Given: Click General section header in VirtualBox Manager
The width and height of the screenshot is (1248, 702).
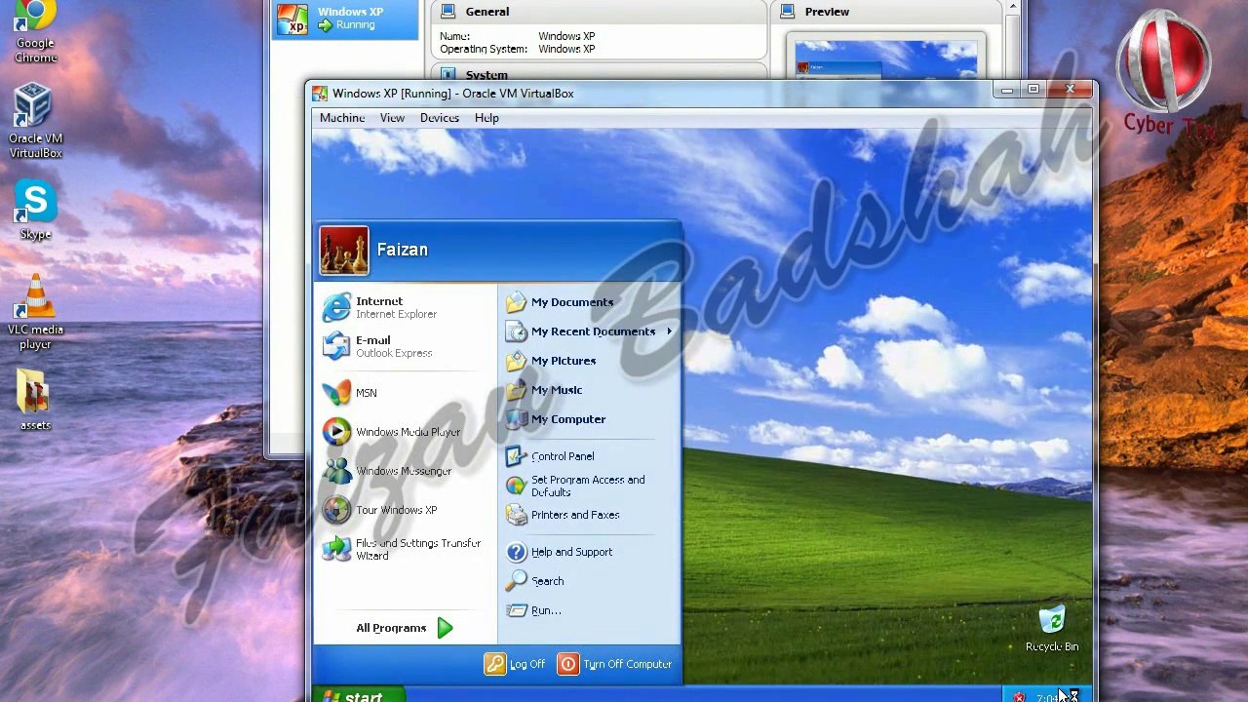Looking at the screenshot, I should (487, 12).
